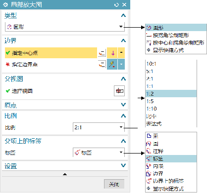Select 边界上的标签 label option

pyautogui.click(x=171, y=181)
